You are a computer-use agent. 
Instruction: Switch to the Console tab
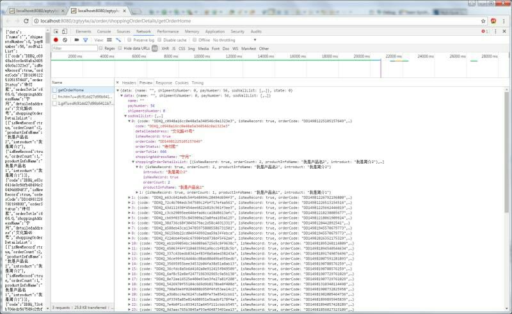[102, 31]
